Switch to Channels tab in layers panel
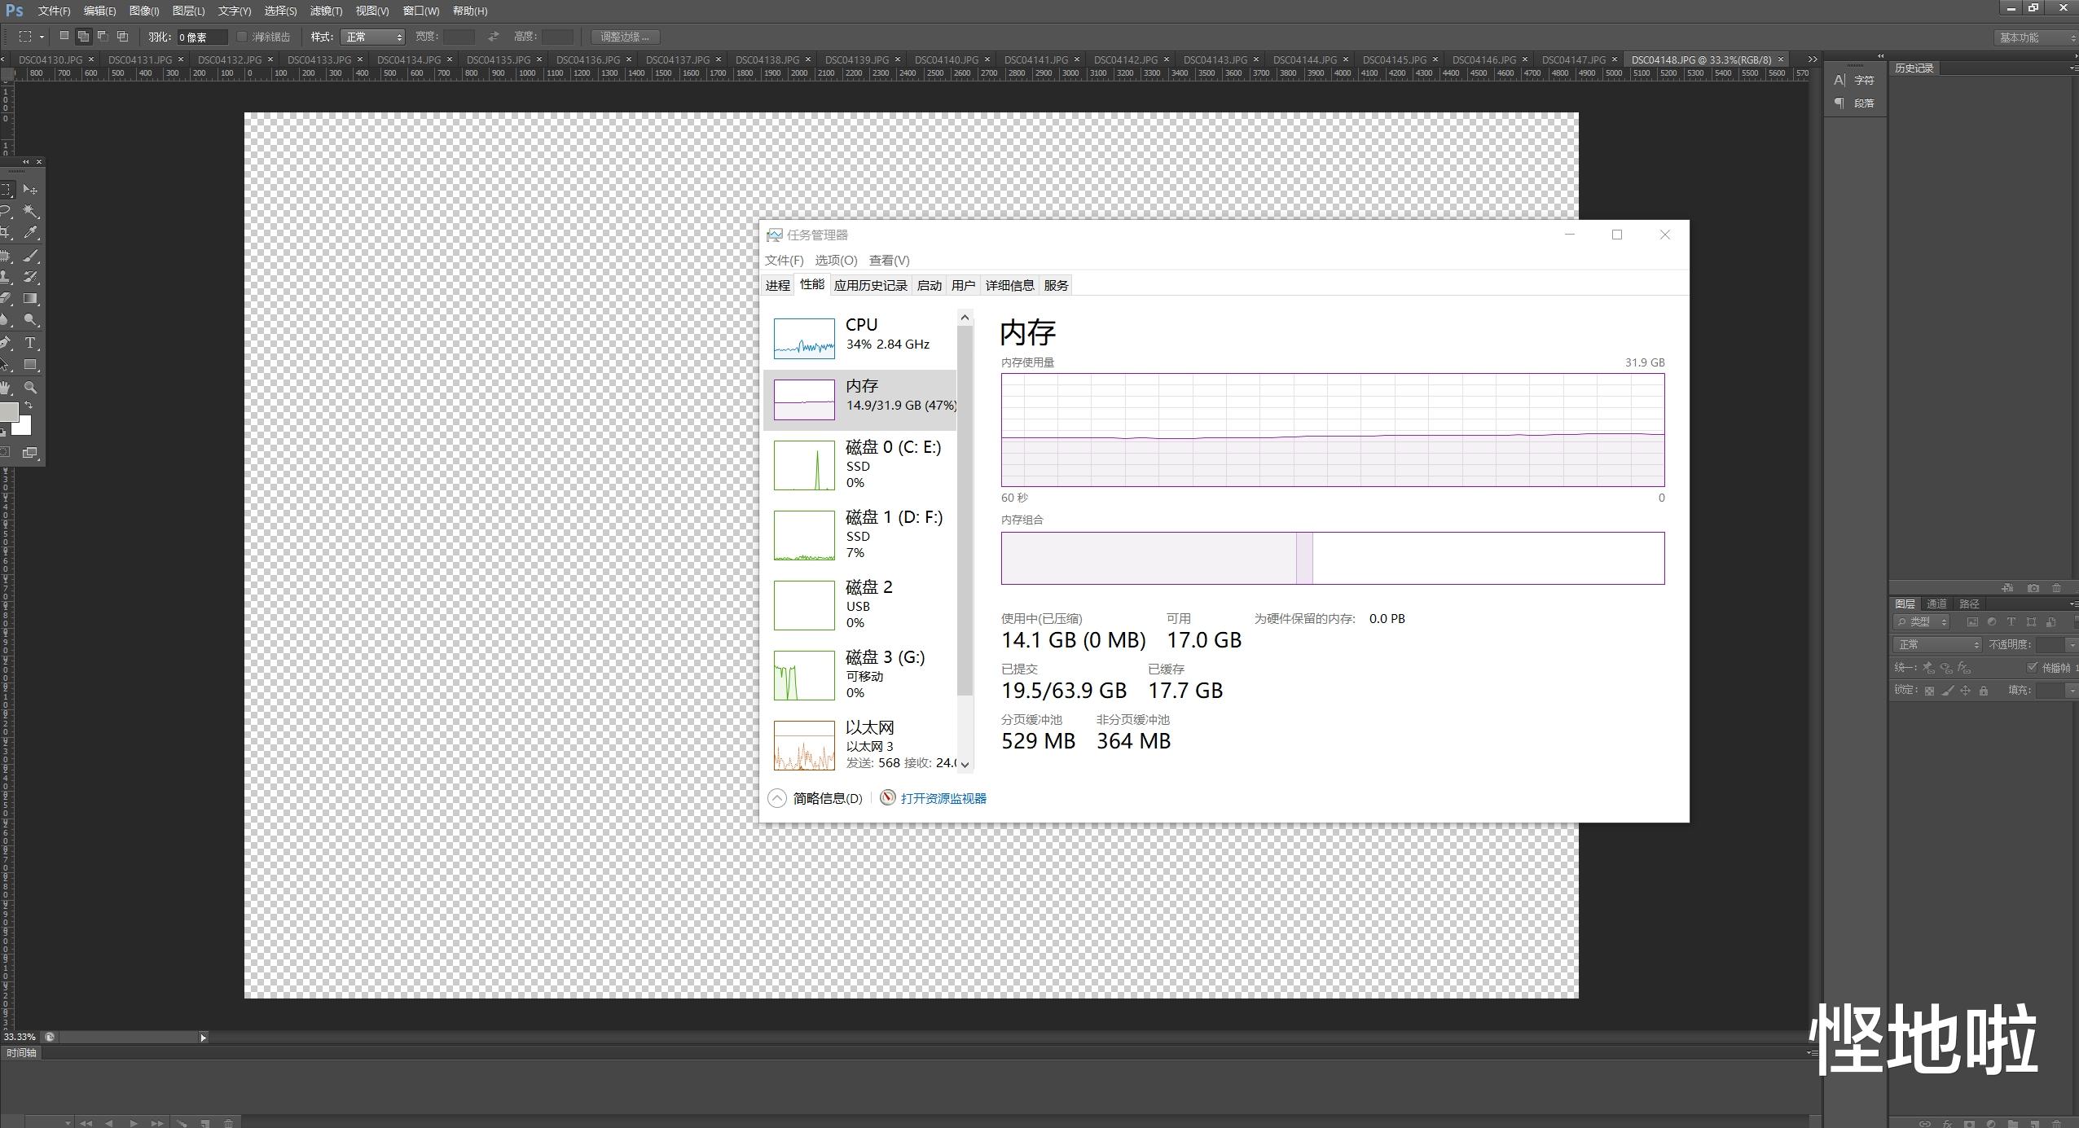Viewport: 2079px width, 1128px height. (x=1936, y=604)
